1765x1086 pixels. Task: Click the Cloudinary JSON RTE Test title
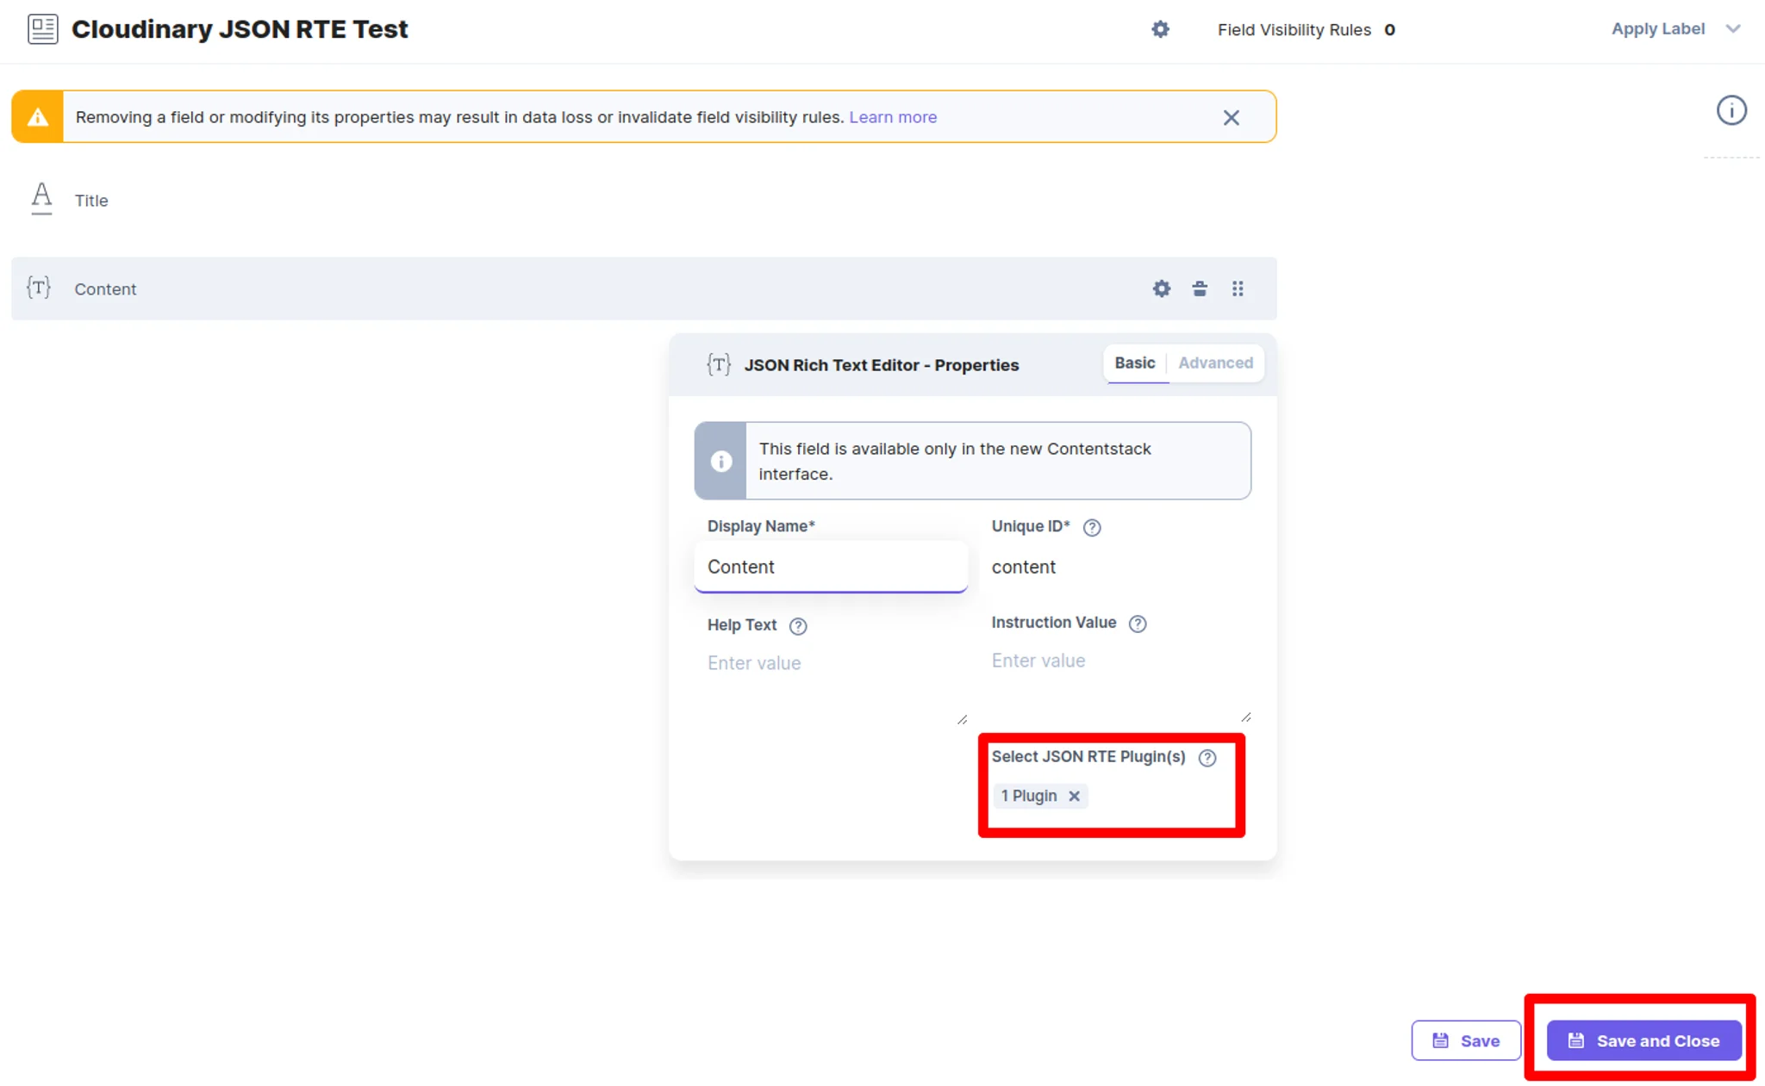240,29
